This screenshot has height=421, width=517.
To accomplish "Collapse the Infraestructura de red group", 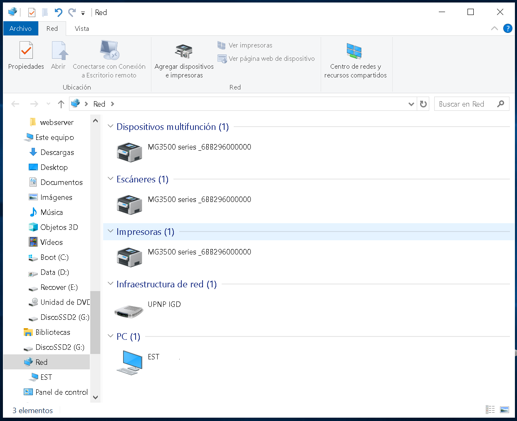I will tap(110, 284).
